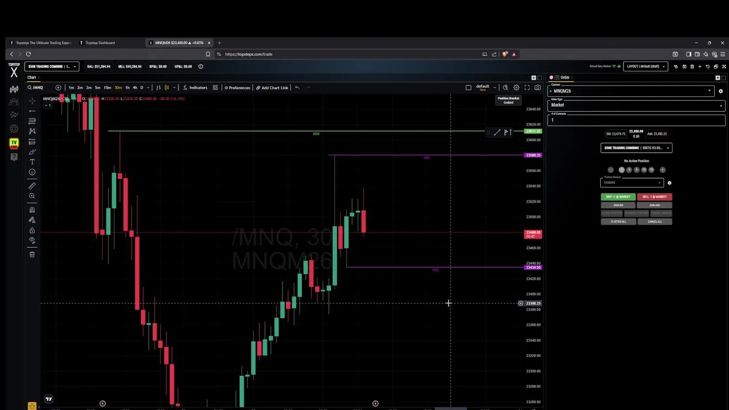Click the undo arrow in chart toolbar
Screen dimensions: 729x410
tap(297, 88)
